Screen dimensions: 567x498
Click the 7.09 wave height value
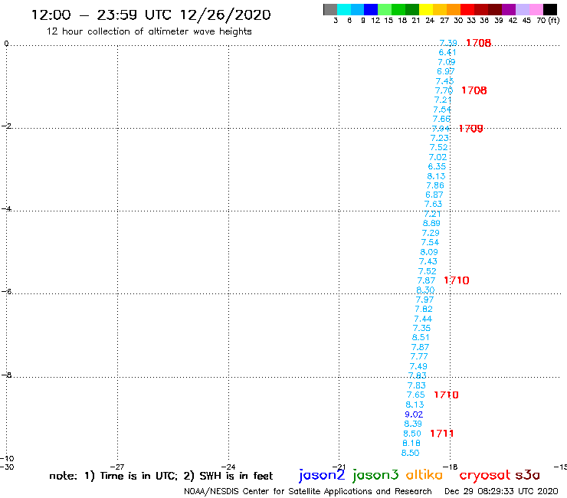pyautogui.click(x=447, y=62)
